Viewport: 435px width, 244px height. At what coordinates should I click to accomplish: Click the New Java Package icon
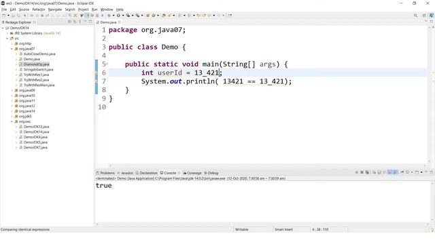coord(148,16)
